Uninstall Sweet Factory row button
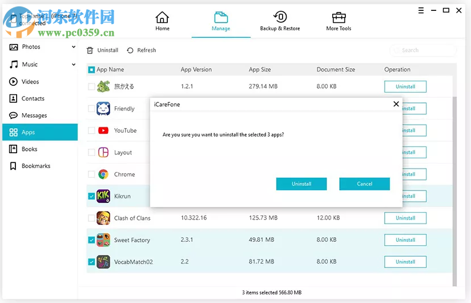The height and width of the screenshot is (303, 471). point(405,240)
